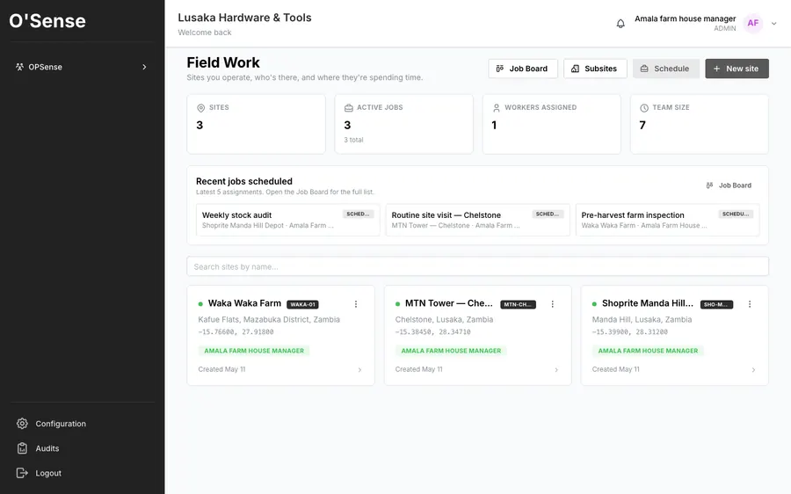
Task: Click Lusaka Hardware & Tools title
Action: coord(244,18)
